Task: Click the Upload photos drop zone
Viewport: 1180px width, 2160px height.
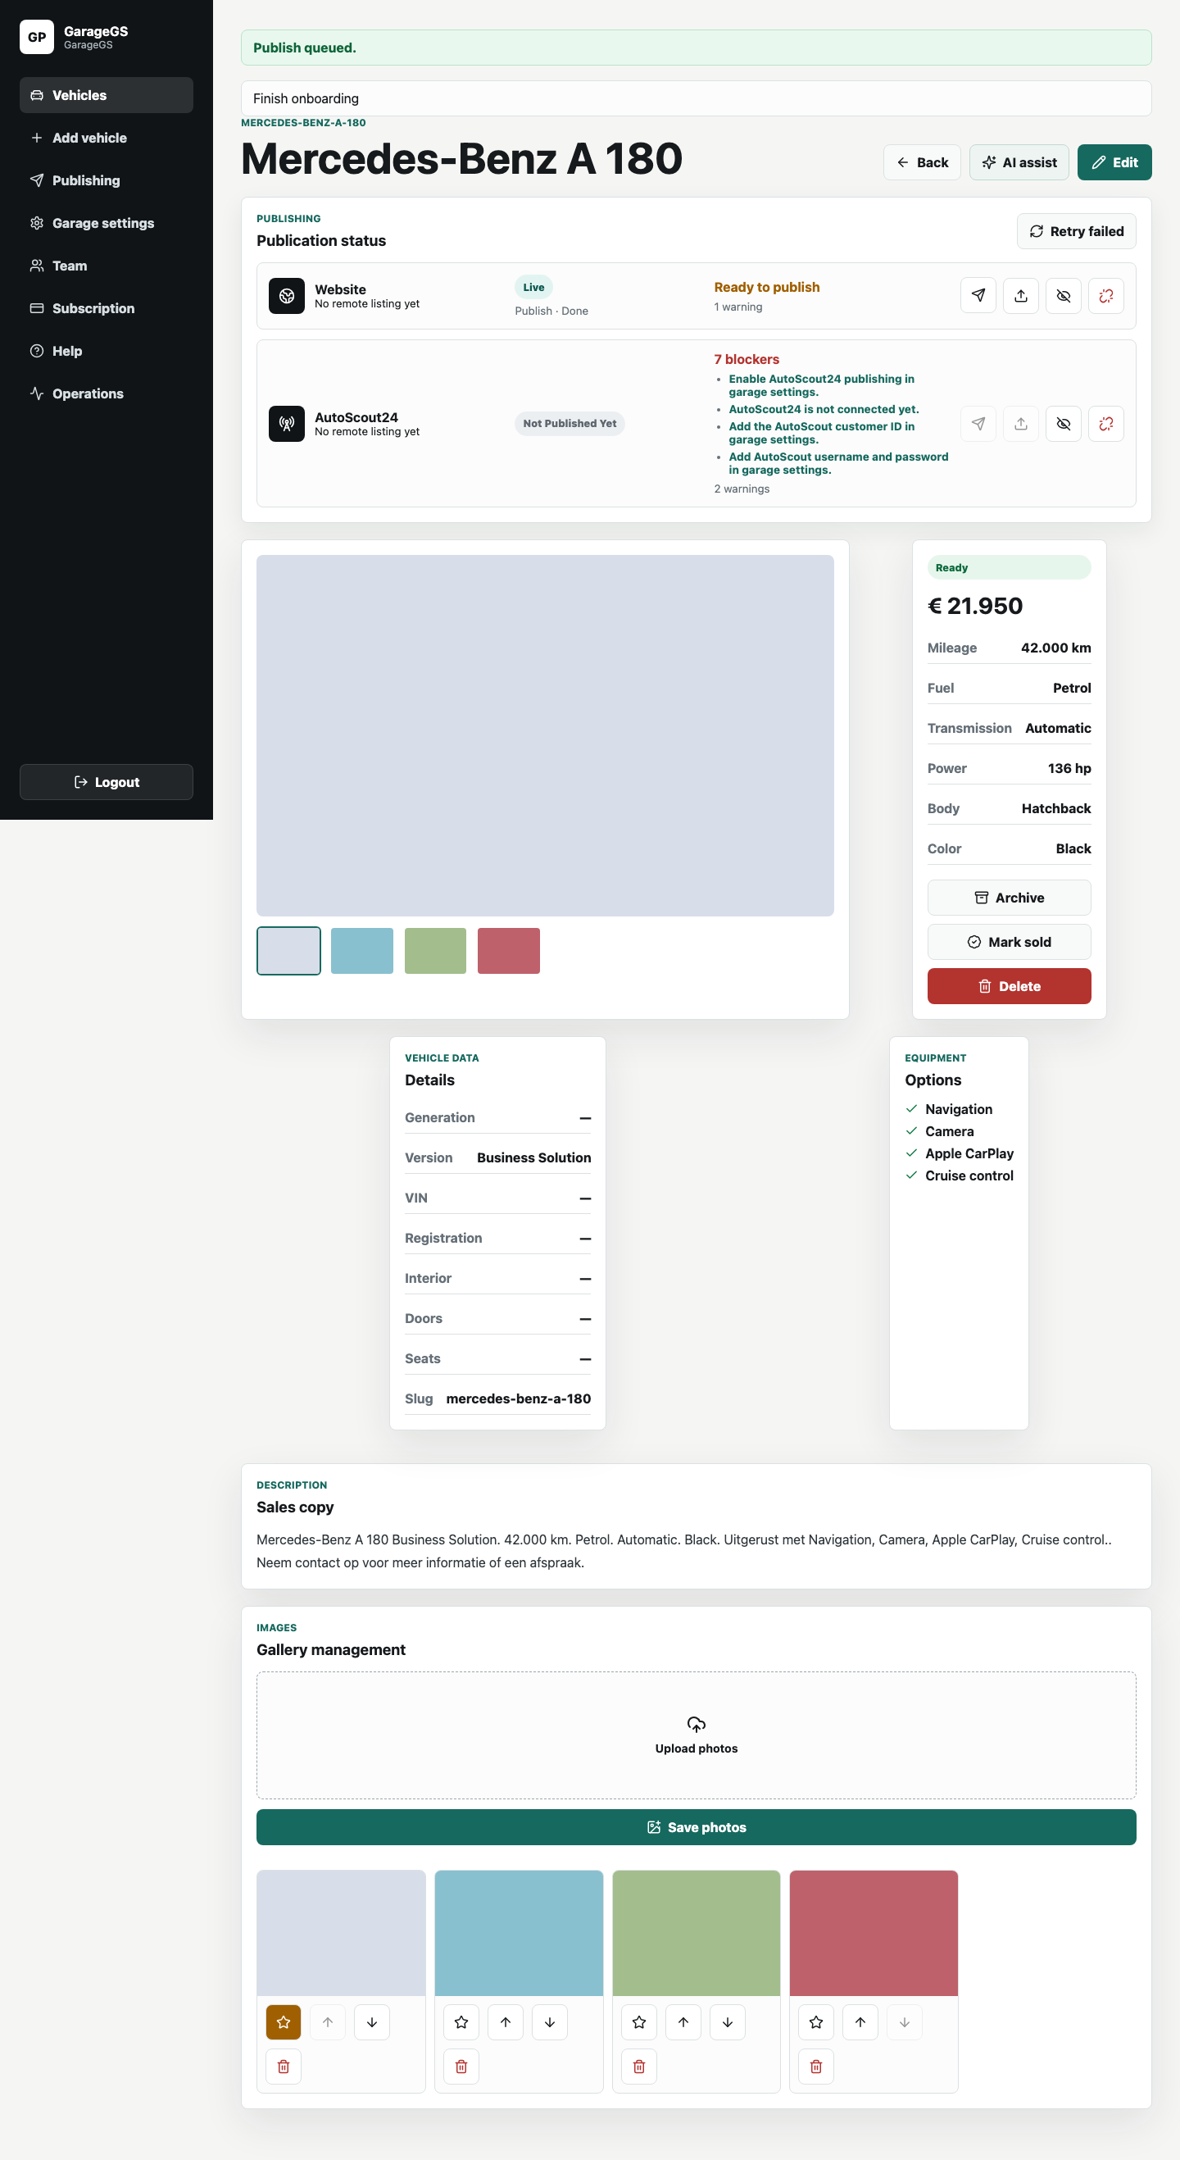Action: [697, 1735]
